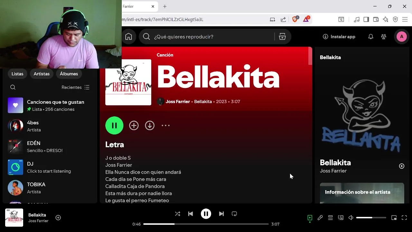Toggle Now Playing view
412x232 pixels.
310,218
